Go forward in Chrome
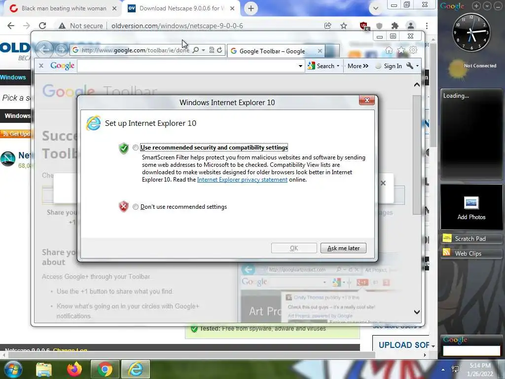The image size is (505, 379). pyautogui.click(x=27, y=26)
